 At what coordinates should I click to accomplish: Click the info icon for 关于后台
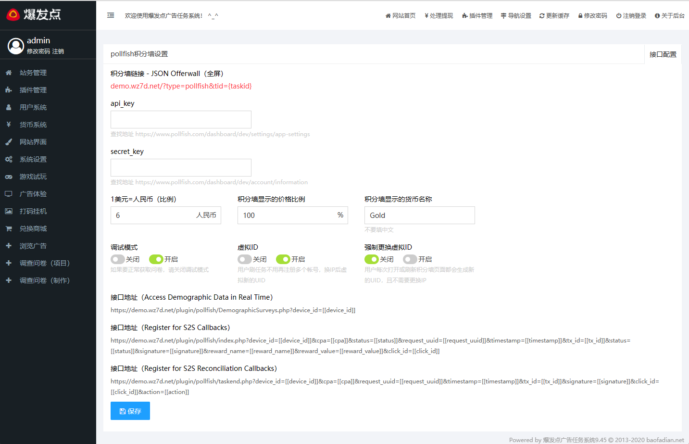click(x=657, y=16)
